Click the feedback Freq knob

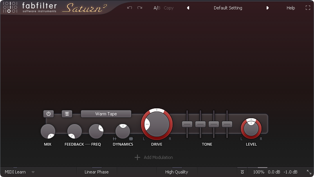tap(96, 131)
